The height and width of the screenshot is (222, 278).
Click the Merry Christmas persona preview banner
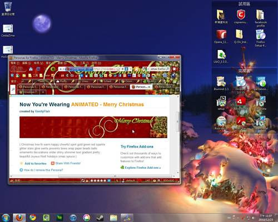coord(93,127)
